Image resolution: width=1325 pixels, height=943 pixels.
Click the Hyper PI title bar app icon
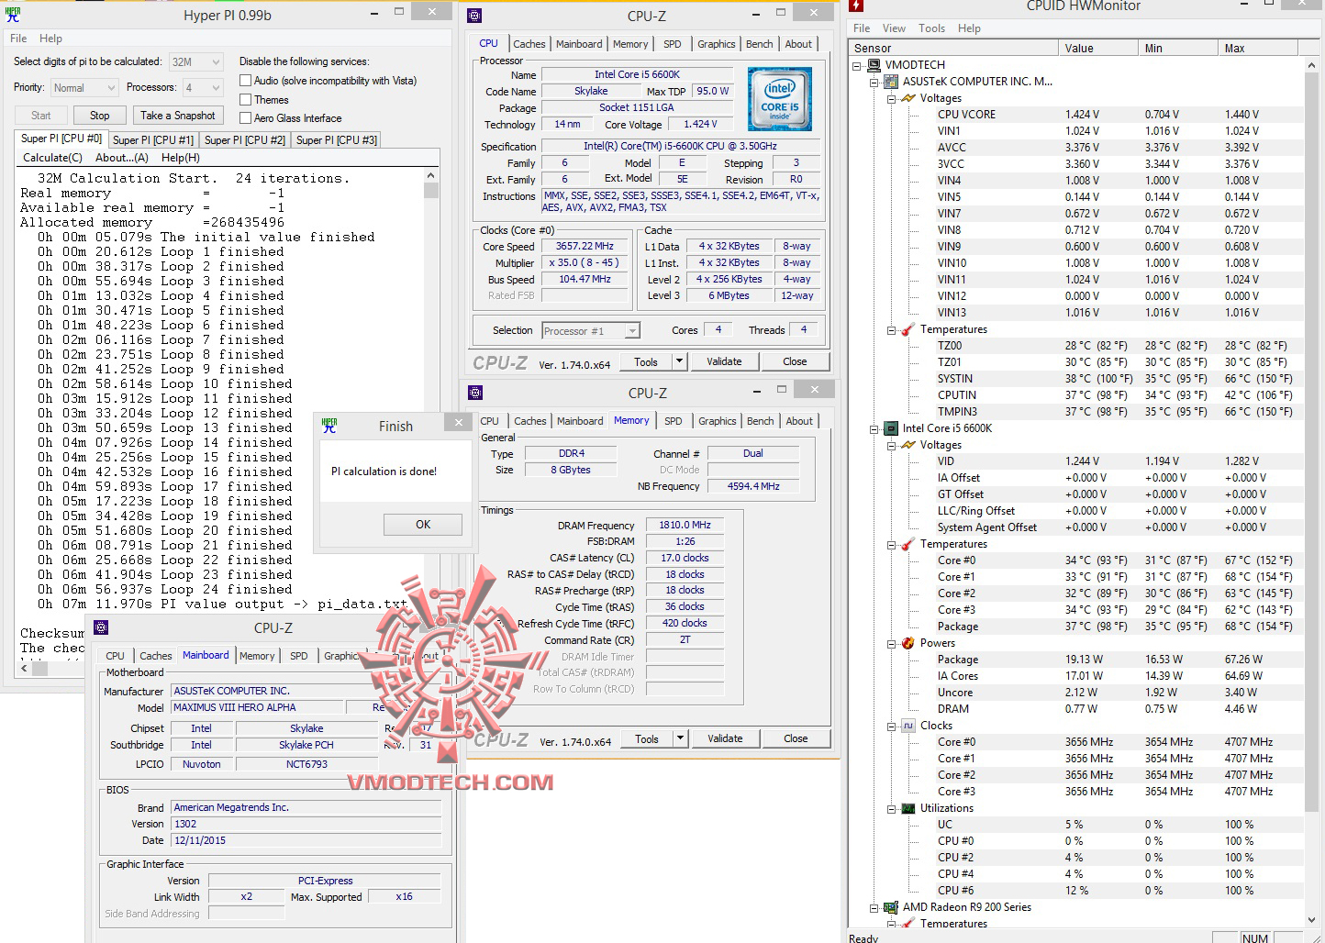13,14
